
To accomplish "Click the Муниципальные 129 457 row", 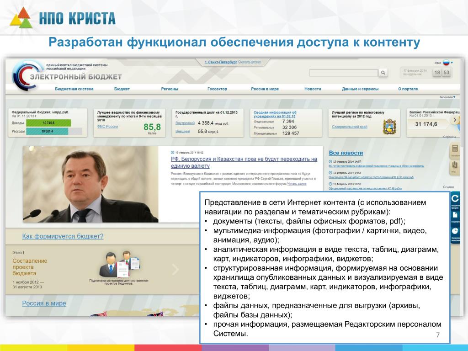I will coord(277,133).
